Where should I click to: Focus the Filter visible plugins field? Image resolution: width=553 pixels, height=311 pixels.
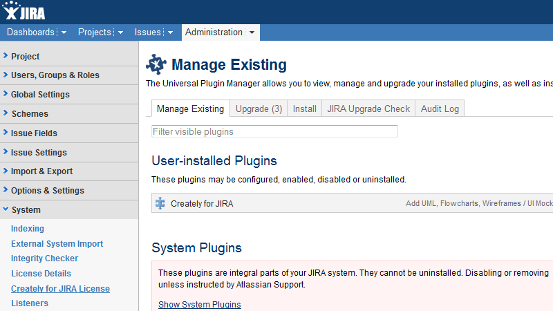pyautogui.click(x=274, y=131)
